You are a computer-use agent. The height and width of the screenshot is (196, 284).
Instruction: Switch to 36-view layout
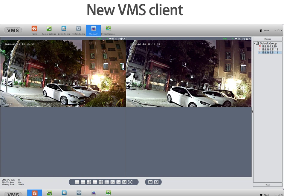click(x=118, y=182)
